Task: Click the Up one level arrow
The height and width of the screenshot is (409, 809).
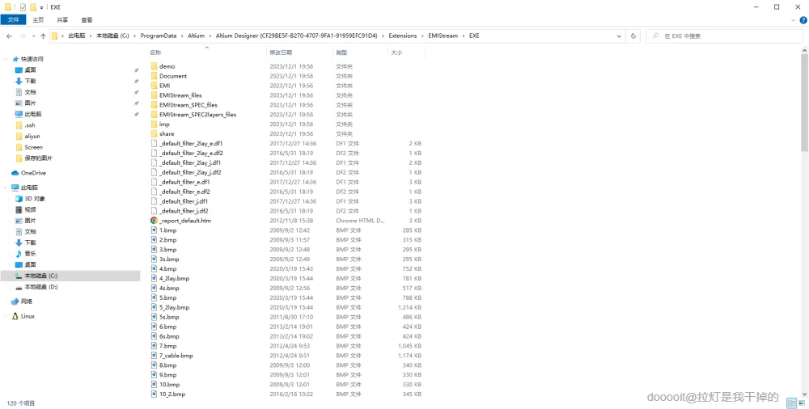Action: coord(43,36)
